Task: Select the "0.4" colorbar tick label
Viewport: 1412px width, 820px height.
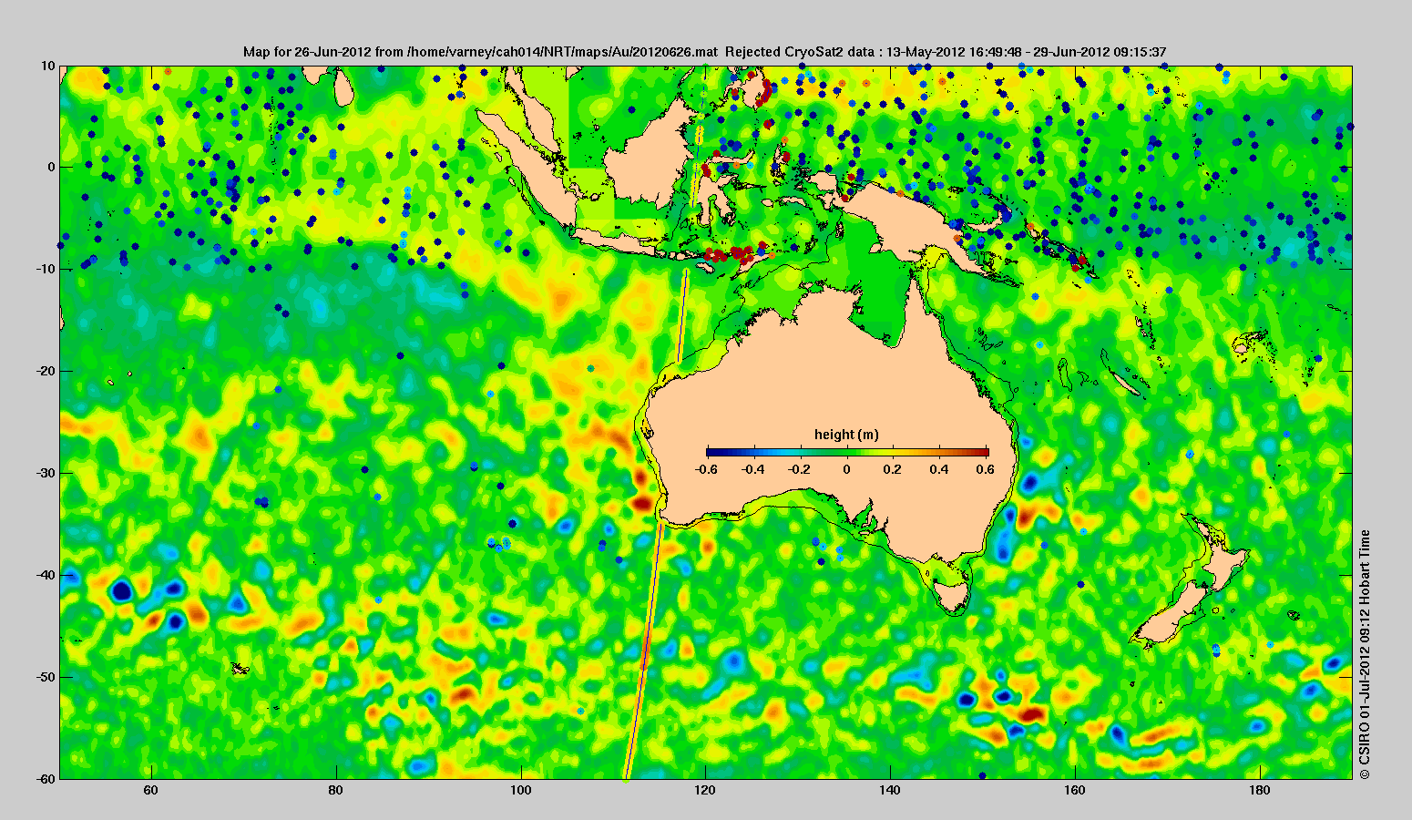Action: tap(940, 469)
